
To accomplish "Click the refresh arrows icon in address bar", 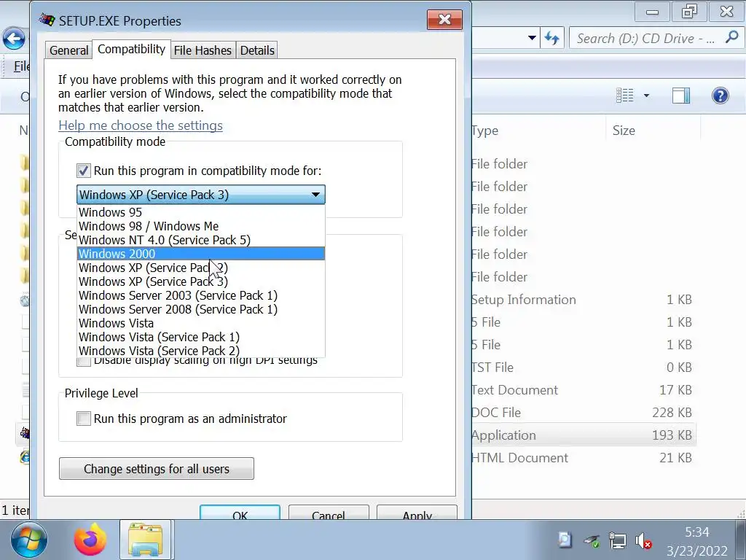I will tap(552, 38).
